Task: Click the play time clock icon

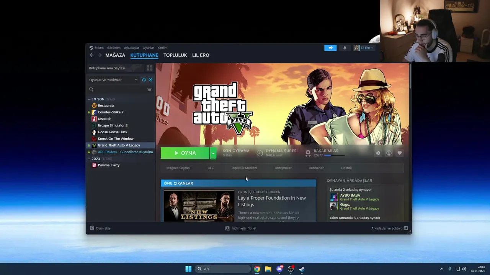Action: [260, 153]
